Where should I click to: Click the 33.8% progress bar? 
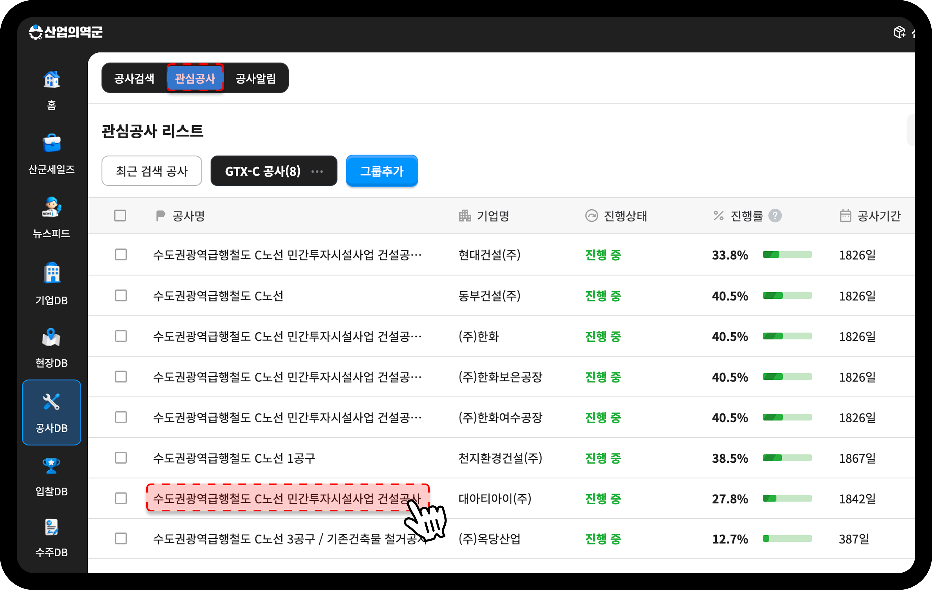787,255
